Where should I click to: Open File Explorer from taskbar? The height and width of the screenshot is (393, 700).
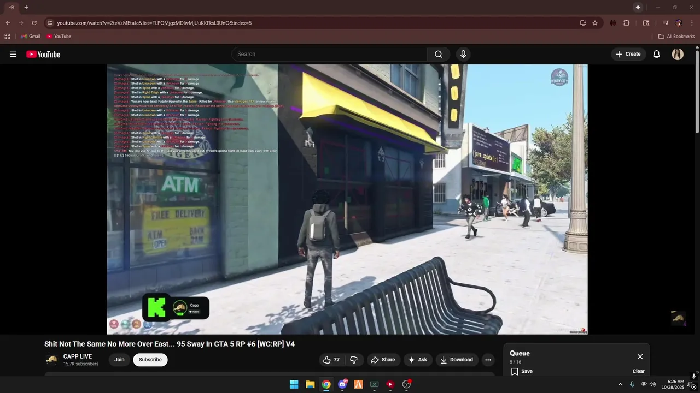(x=310, y=384)
